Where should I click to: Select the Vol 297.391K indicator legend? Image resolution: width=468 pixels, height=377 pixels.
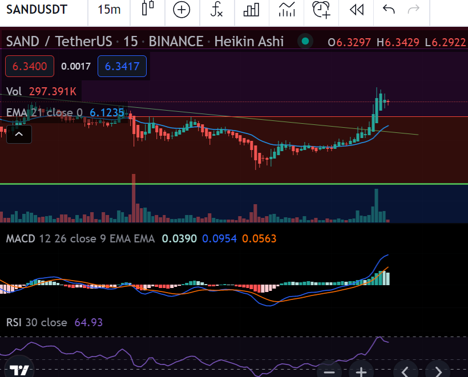pyautogui.click(x=41, y=91)
